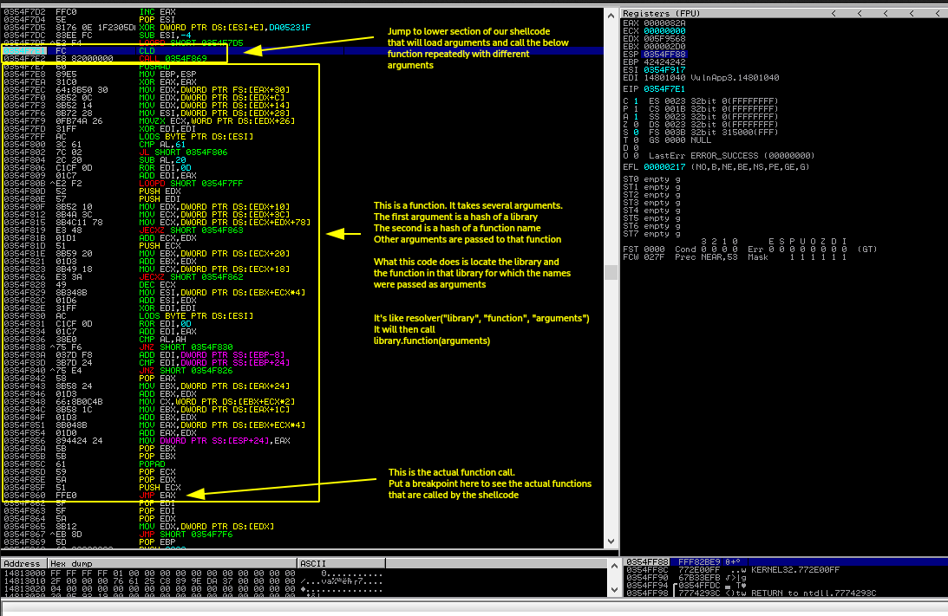Toggle the C carry flag value

[x=636, y=101]
